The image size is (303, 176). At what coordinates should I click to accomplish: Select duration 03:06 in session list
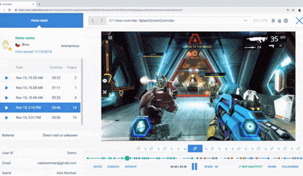(x=56, y=117)
